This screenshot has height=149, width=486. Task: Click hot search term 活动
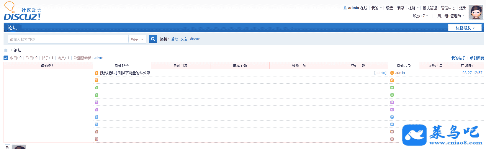175,39
